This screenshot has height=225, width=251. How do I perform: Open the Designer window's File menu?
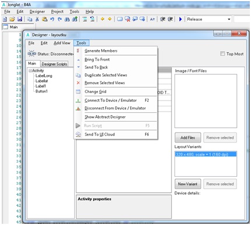point(31,43)
